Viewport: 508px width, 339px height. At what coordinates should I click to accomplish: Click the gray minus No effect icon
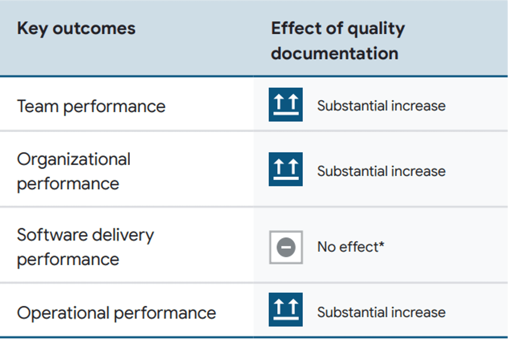286,247
